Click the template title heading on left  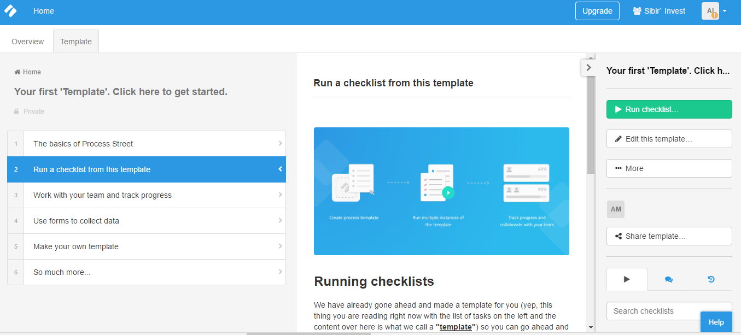tap(121, 92)
